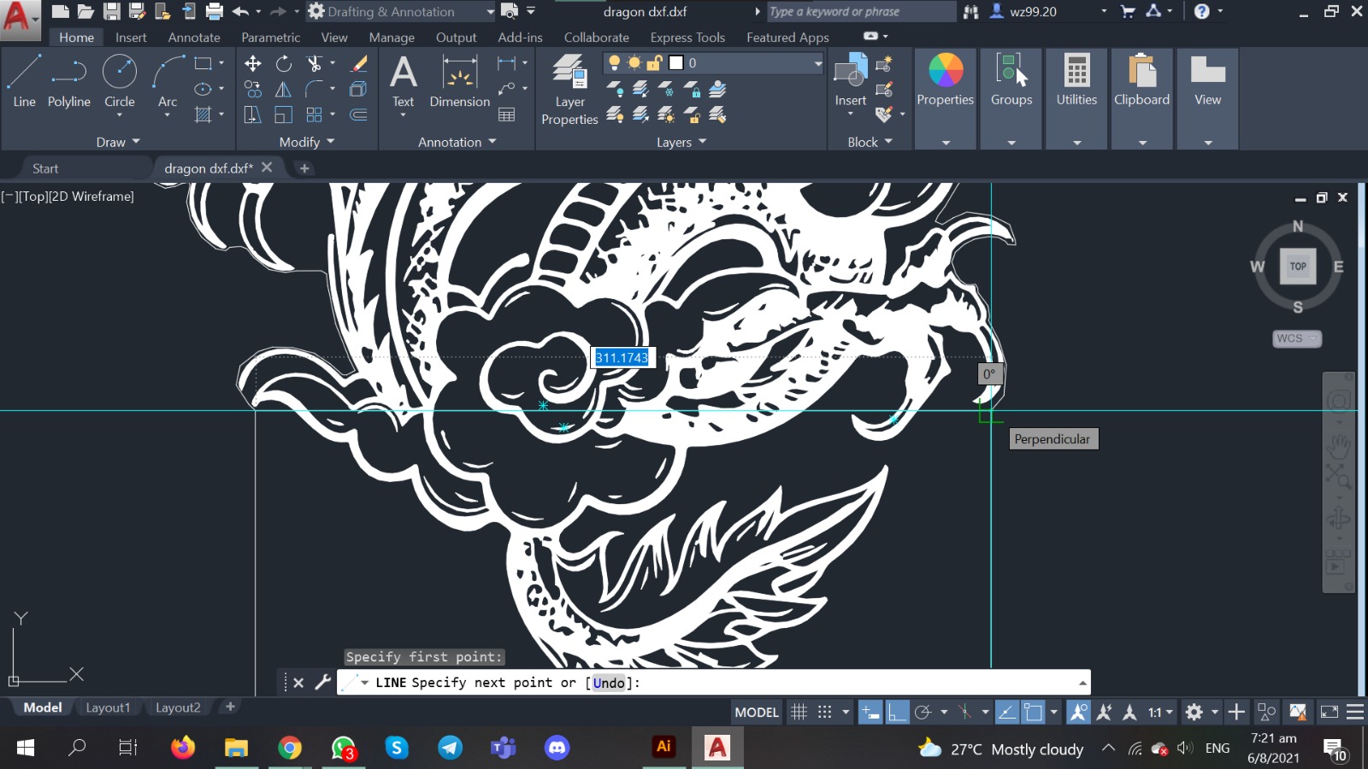Click the command line input field
The width and height of the screenshot is (1368, 769).
click(714, 683)
